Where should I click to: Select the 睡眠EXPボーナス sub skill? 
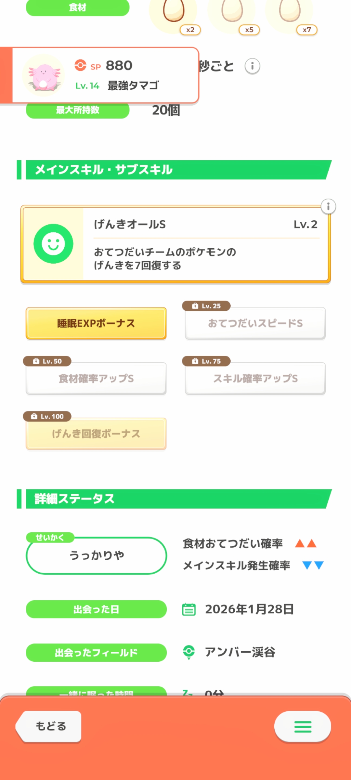coord(96,323)
